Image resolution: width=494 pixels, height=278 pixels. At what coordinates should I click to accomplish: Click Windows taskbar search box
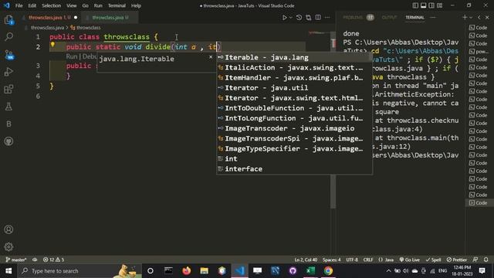click(80, 271)
